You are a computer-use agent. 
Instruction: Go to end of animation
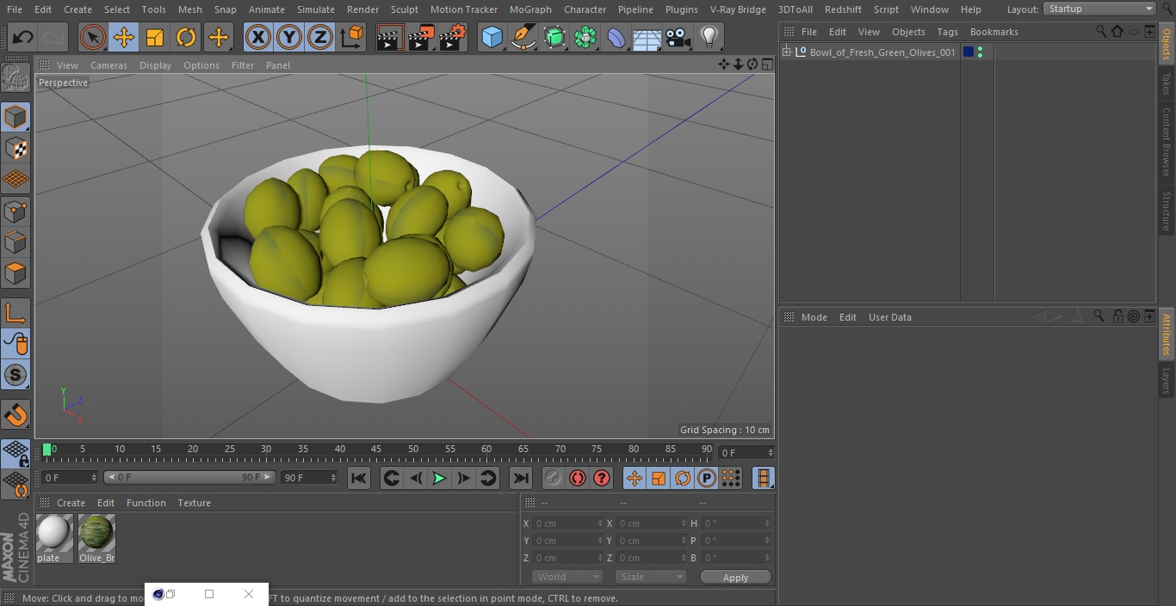[520, 478]
